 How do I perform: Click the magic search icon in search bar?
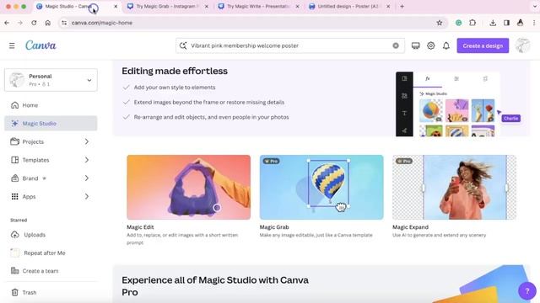point(183,45)
